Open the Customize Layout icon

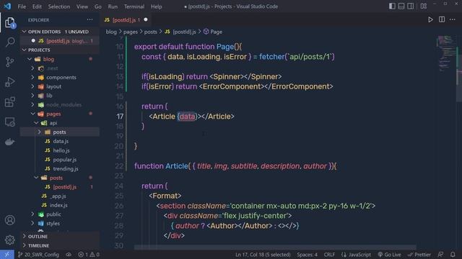click(x=424, y=6)
